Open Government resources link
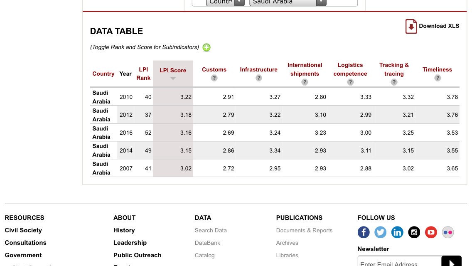The height and width of the screenshot is (266, 472). tap(23, 255)
